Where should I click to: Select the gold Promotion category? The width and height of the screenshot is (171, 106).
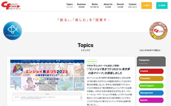click(x=151, y=78)
